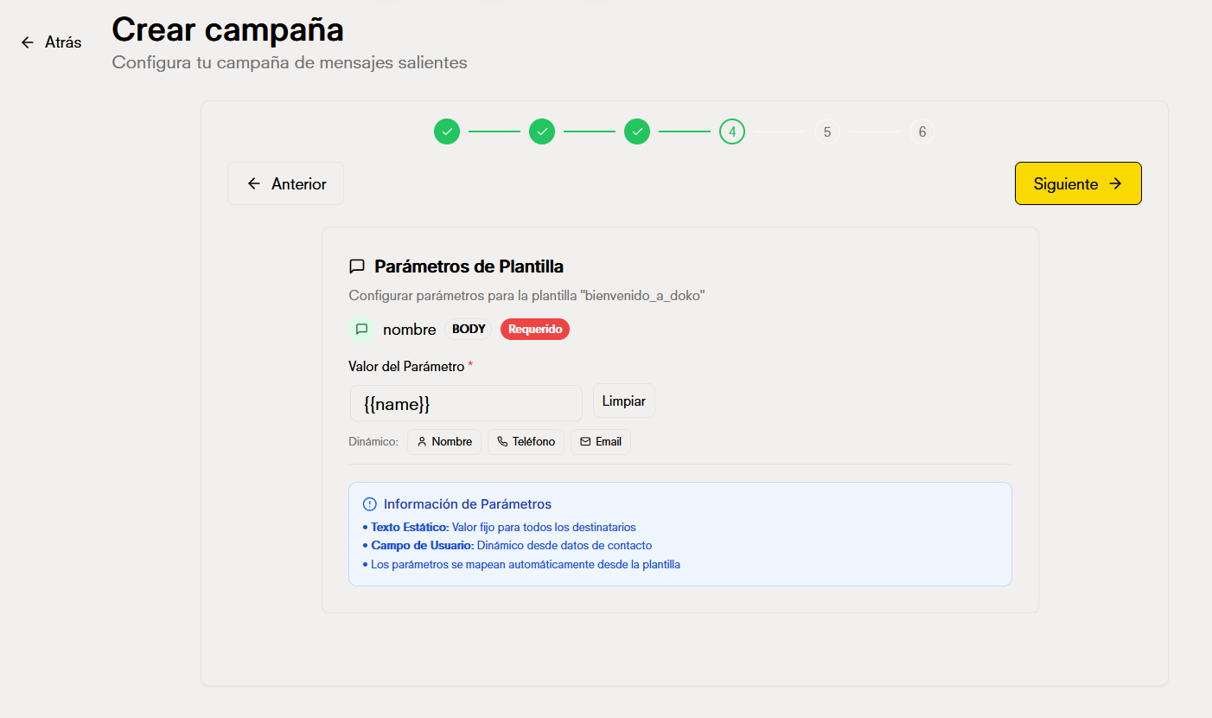Click the left arrow icon next to Atrás

26,42
